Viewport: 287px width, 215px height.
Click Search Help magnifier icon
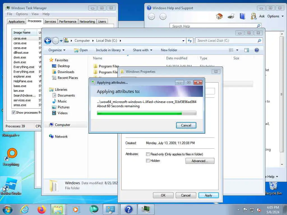[x=258, y=26]
